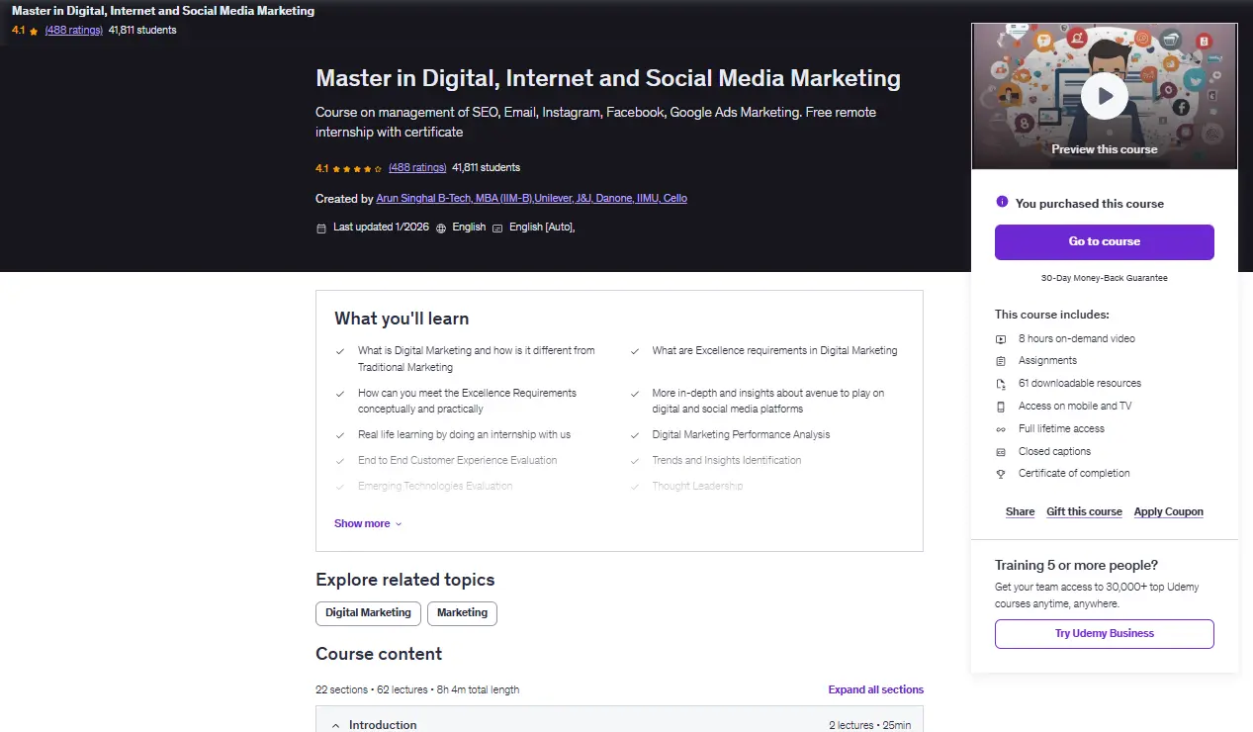
Task: Play the course preview video
Action: 1104,96
